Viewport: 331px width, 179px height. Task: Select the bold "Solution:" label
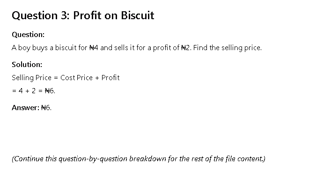pos(27,65)
